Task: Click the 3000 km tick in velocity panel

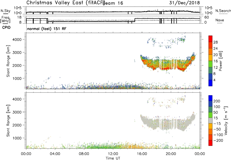Action: point(17,112)
